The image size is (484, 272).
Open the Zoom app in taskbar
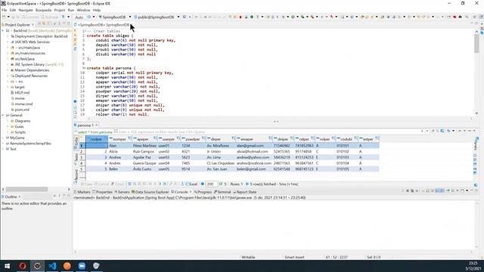coord(82,266)
